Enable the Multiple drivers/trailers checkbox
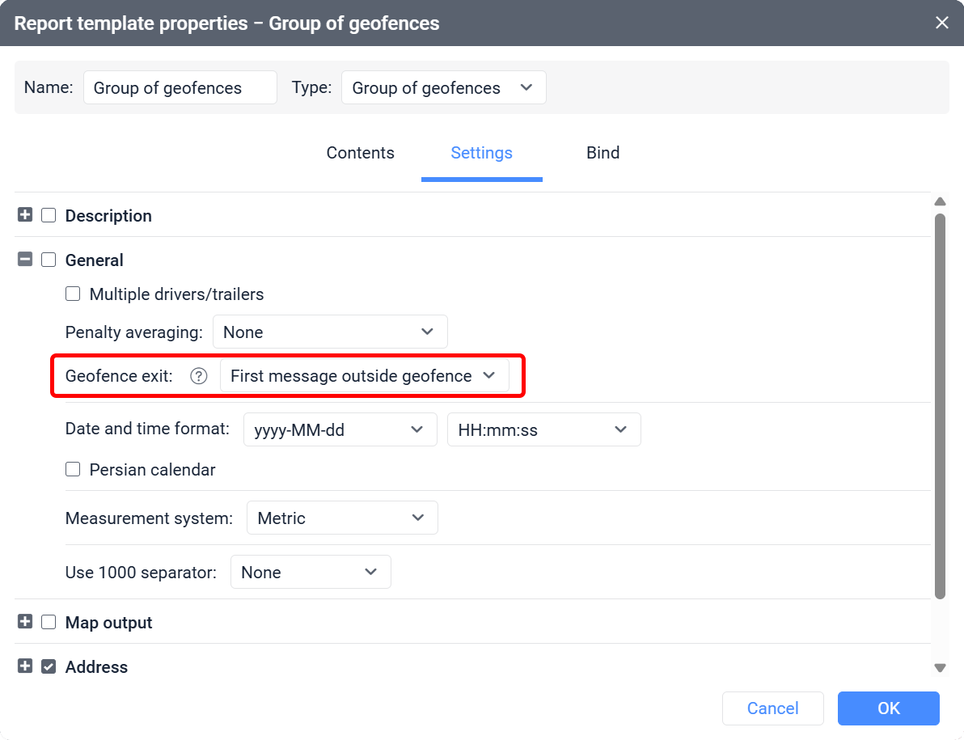 [x=73, y=294]
